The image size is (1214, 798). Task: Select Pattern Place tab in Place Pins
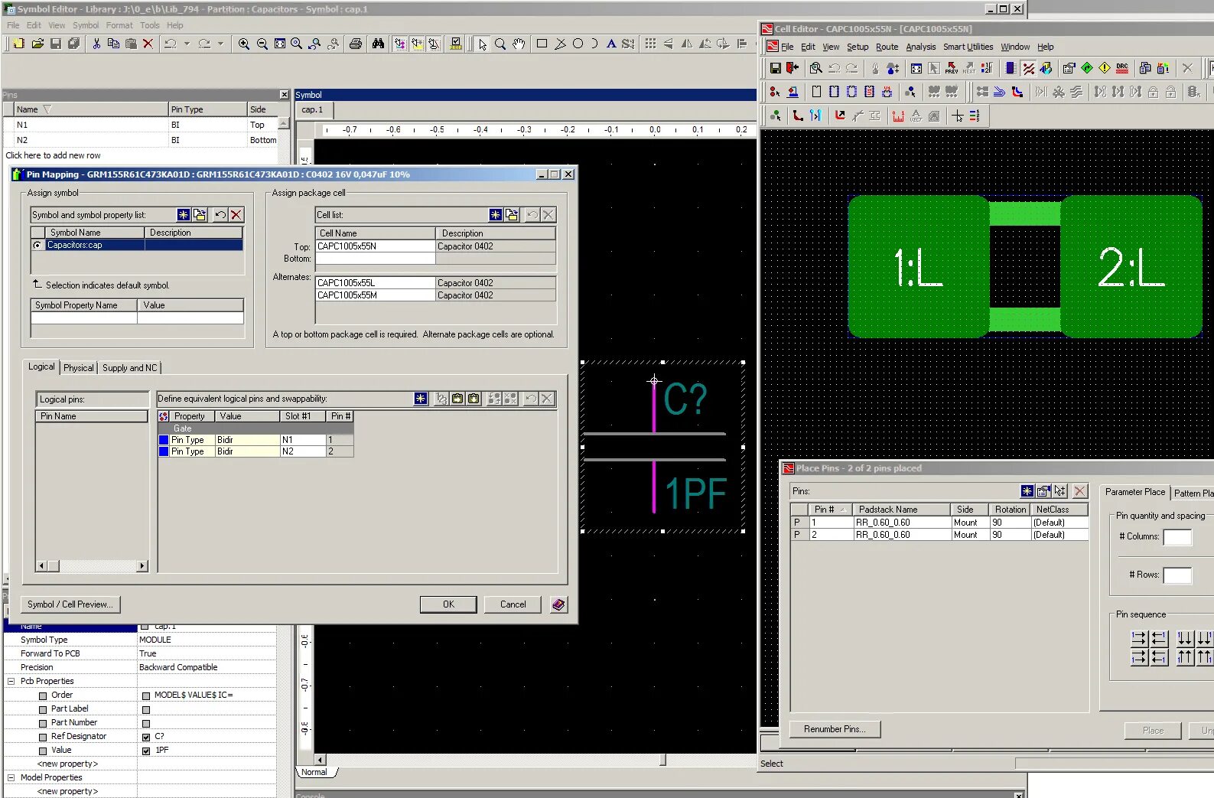click(1194, 493)
